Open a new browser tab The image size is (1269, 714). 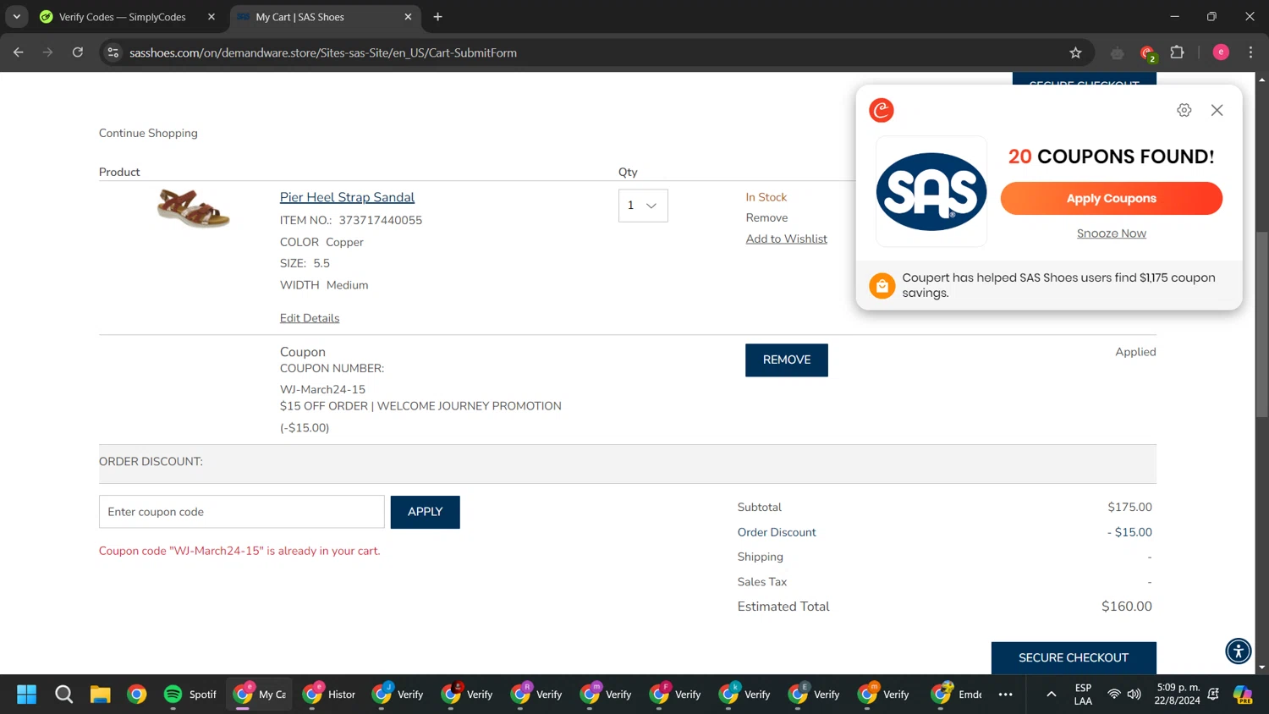[x=437, y=17]
